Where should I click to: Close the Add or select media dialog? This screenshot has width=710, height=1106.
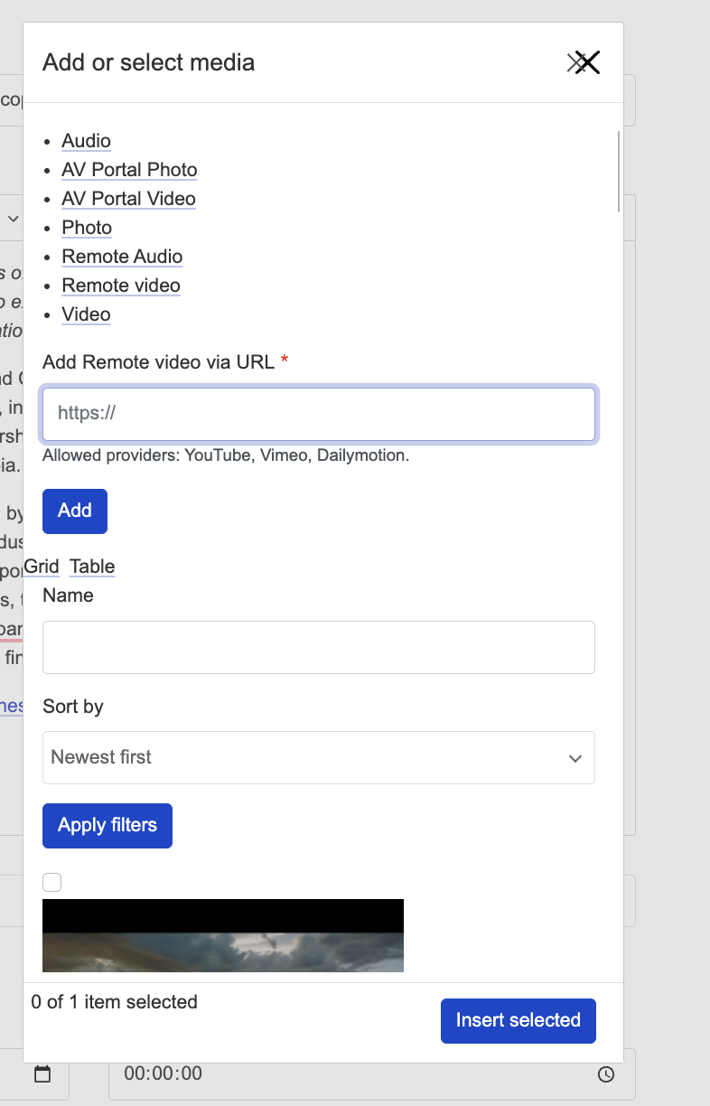click(585, 62)
